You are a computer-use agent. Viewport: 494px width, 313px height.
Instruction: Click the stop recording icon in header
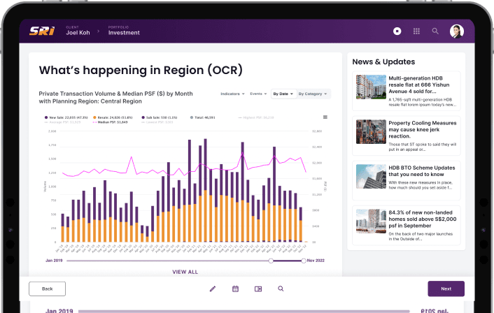tap(397, 31)
